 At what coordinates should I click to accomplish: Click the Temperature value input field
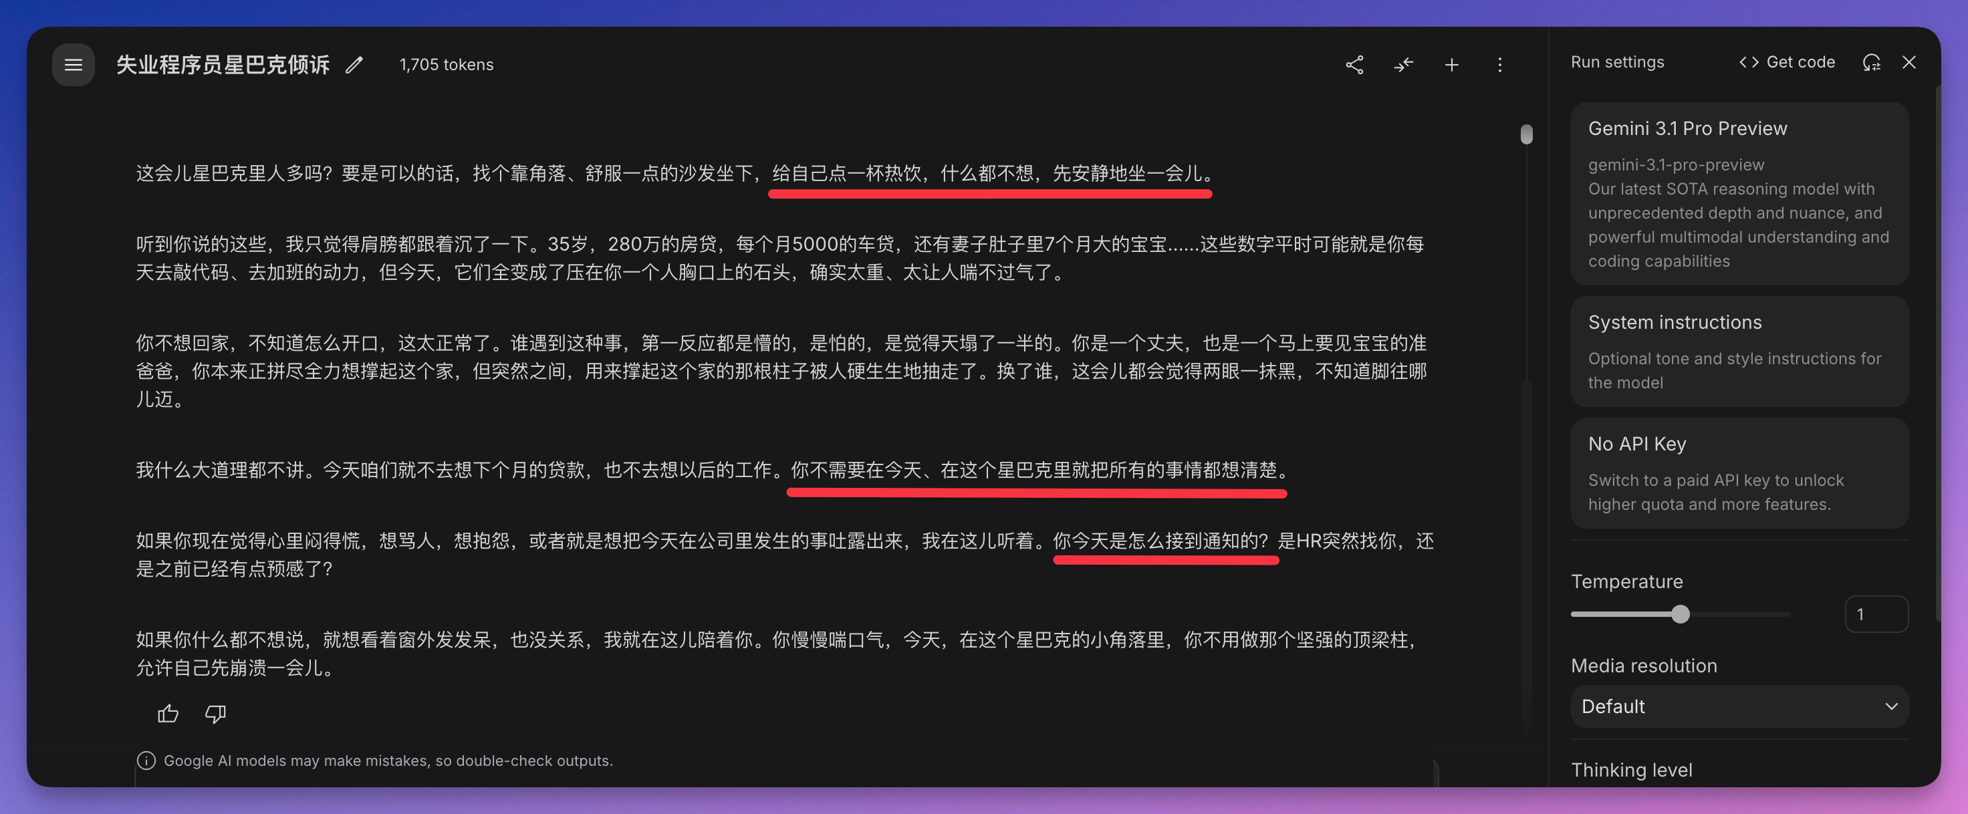click(1876, 614)
